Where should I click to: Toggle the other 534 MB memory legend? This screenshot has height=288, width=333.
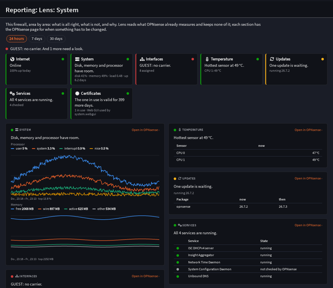tap(104, 209)
